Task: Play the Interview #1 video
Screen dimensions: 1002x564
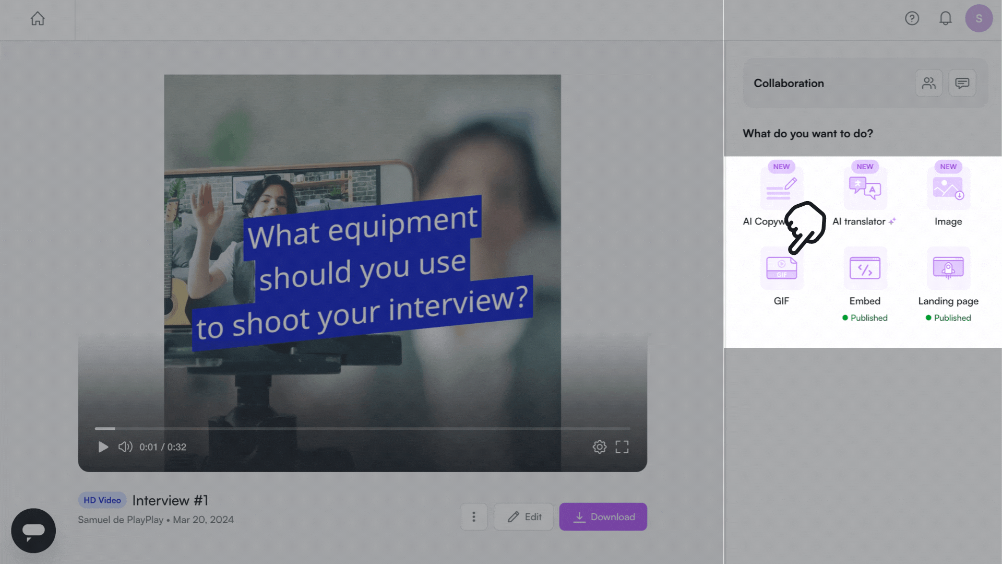Action: click(102, 447)
